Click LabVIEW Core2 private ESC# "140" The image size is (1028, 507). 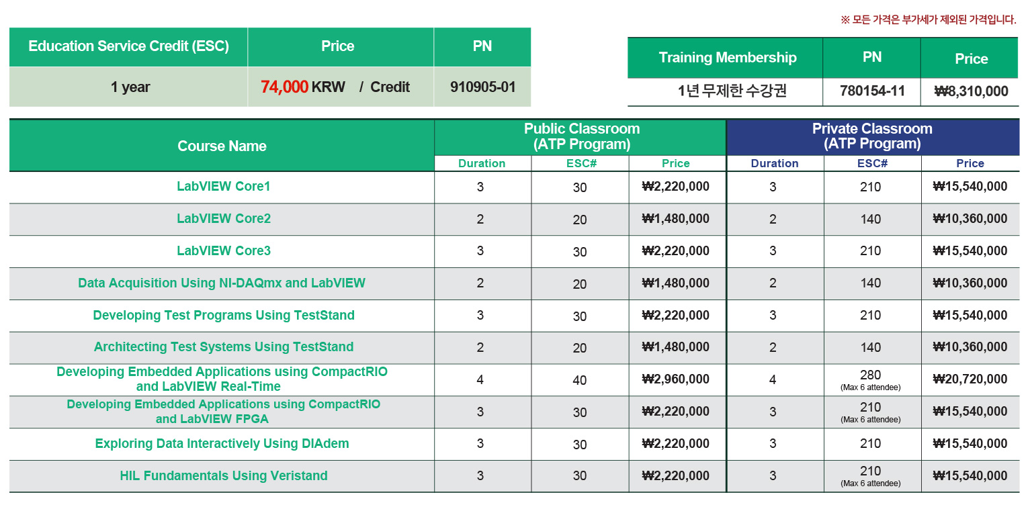(870, 219)
